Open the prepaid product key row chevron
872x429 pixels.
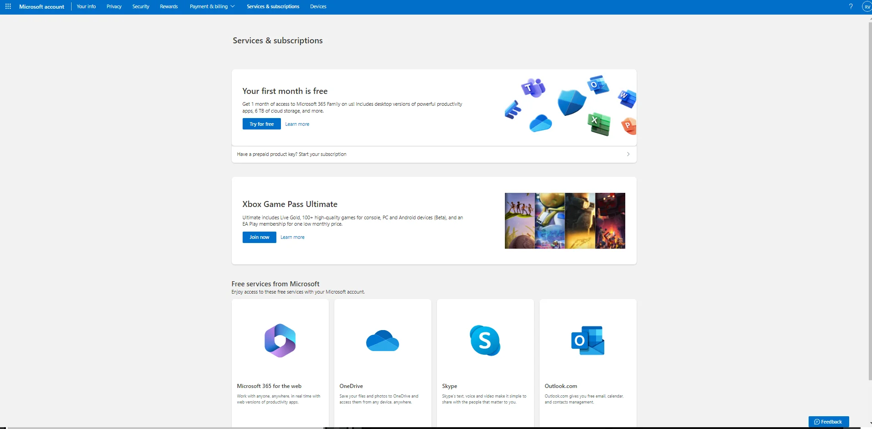tap(628, 154)
